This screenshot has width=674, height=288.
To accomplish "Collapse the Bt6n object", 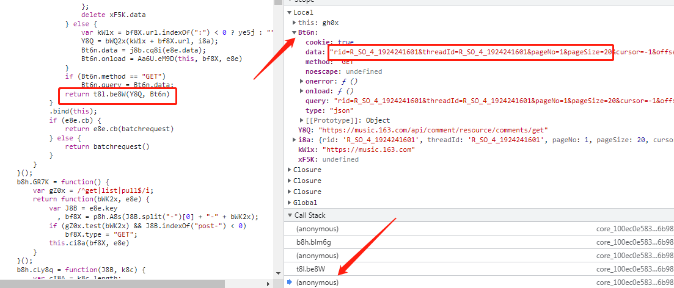I will pos(294,32).
